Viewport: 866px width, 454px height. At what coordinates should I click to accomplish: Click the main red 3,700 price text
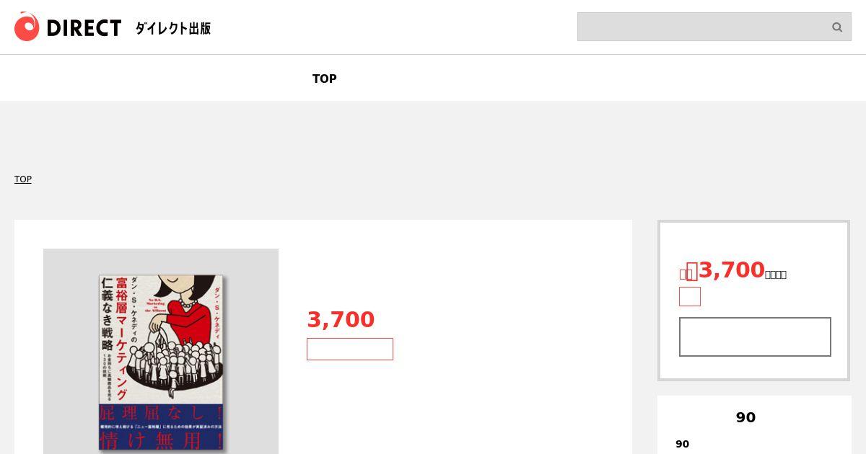click(x=341, y=319)
